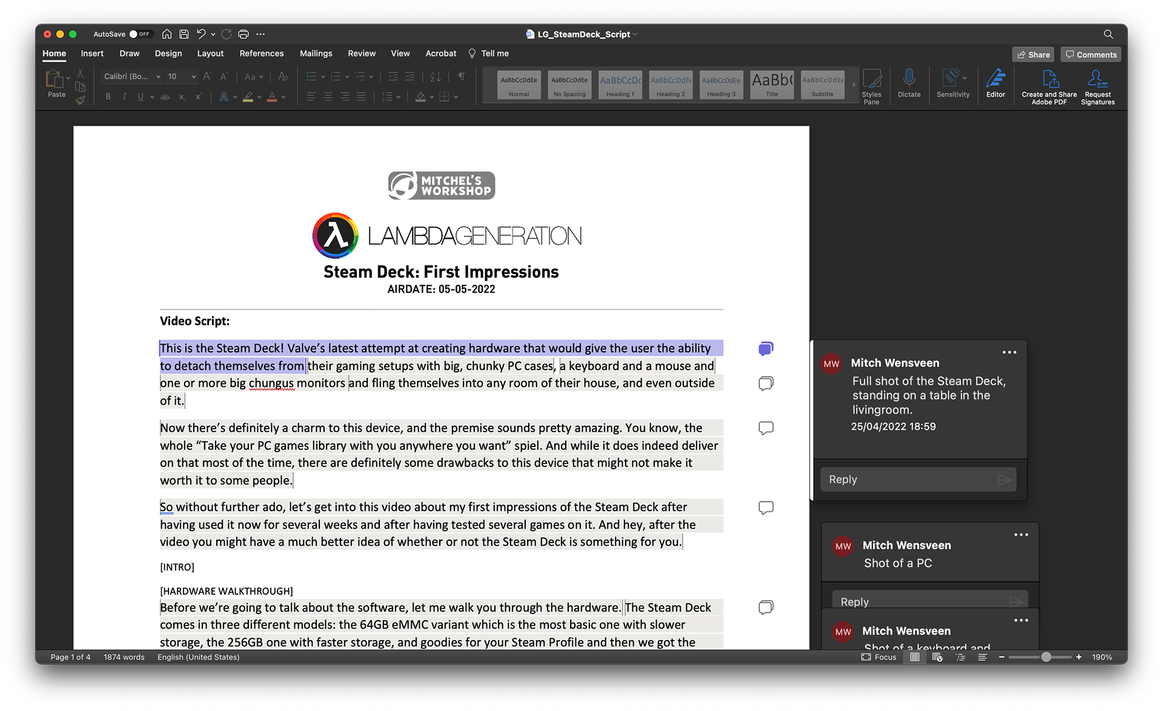Open the Styles Pane
This screenshot has height=711, width=1163.
pyautogui.click(x=871, y=87)
